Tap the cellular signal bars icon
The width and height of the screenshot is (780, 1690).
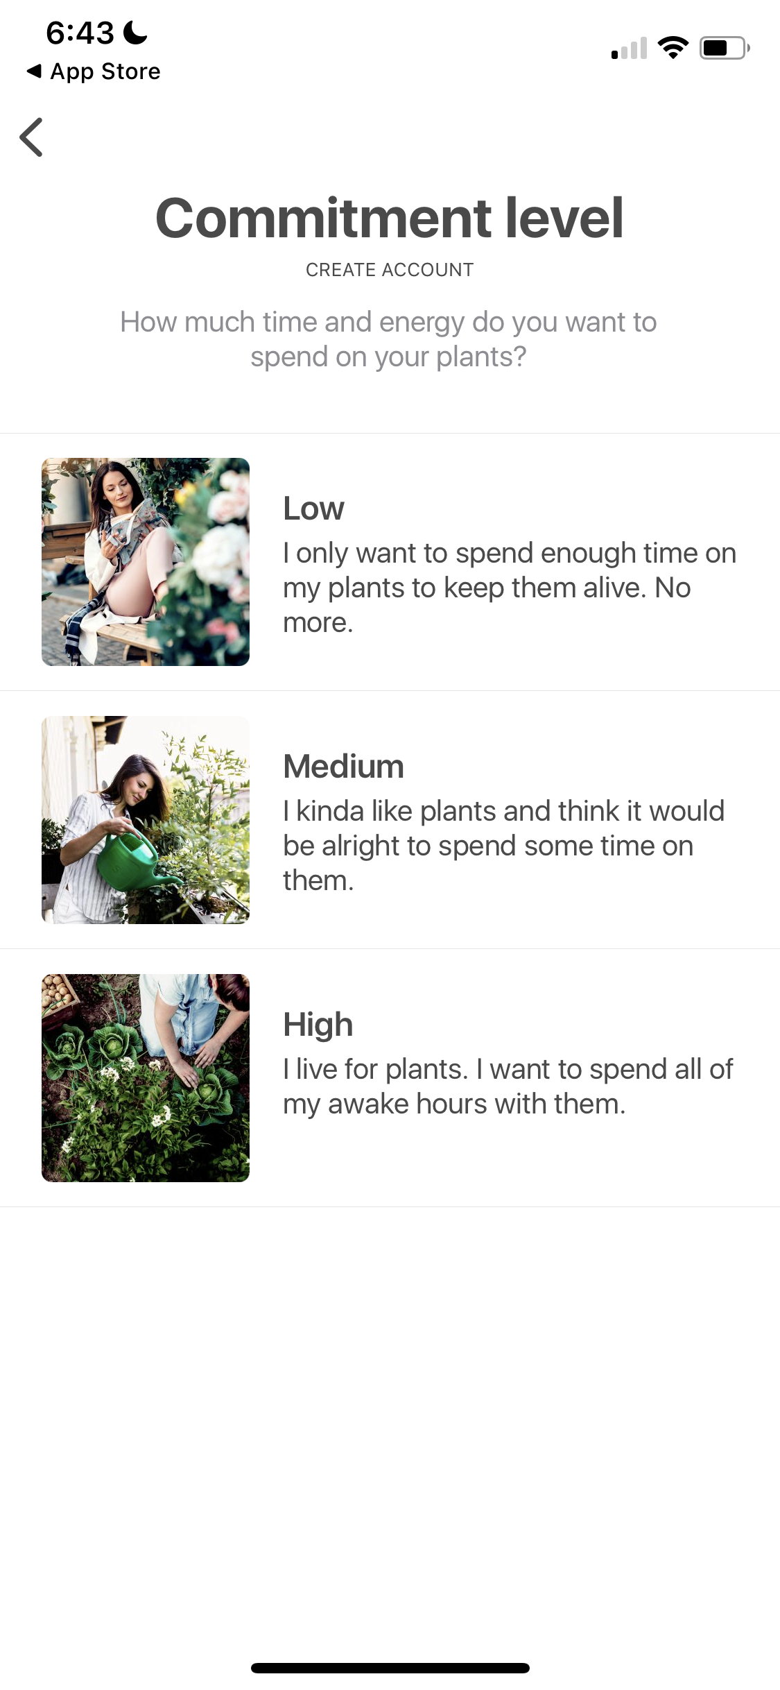click(x=629, y=49)
